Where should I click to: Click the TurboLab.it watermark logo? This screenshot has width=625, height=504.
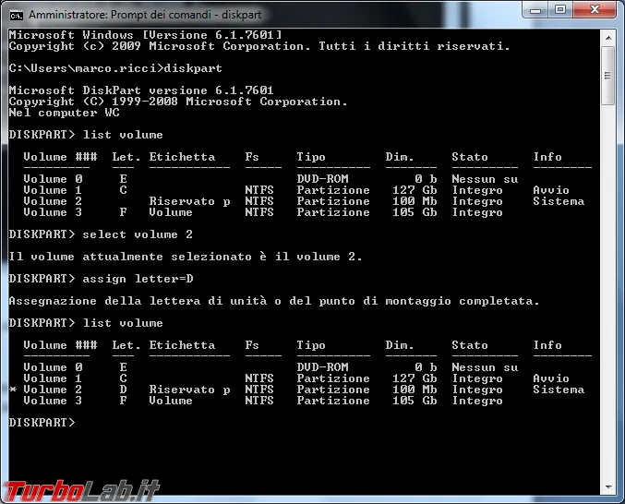[x=82, y=491]
